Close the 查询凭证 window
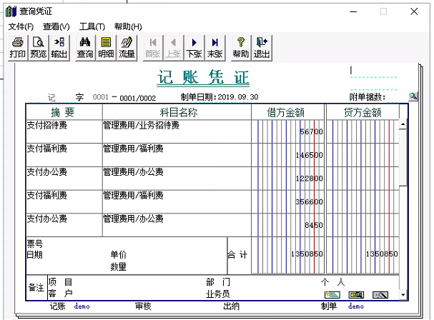This screenshot has width=434, height=320. (414, 11)
